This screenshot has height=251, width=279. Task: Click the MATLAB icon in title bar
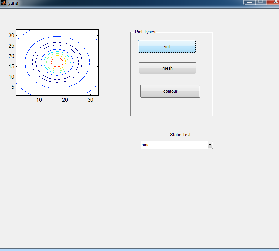point(3,3)
